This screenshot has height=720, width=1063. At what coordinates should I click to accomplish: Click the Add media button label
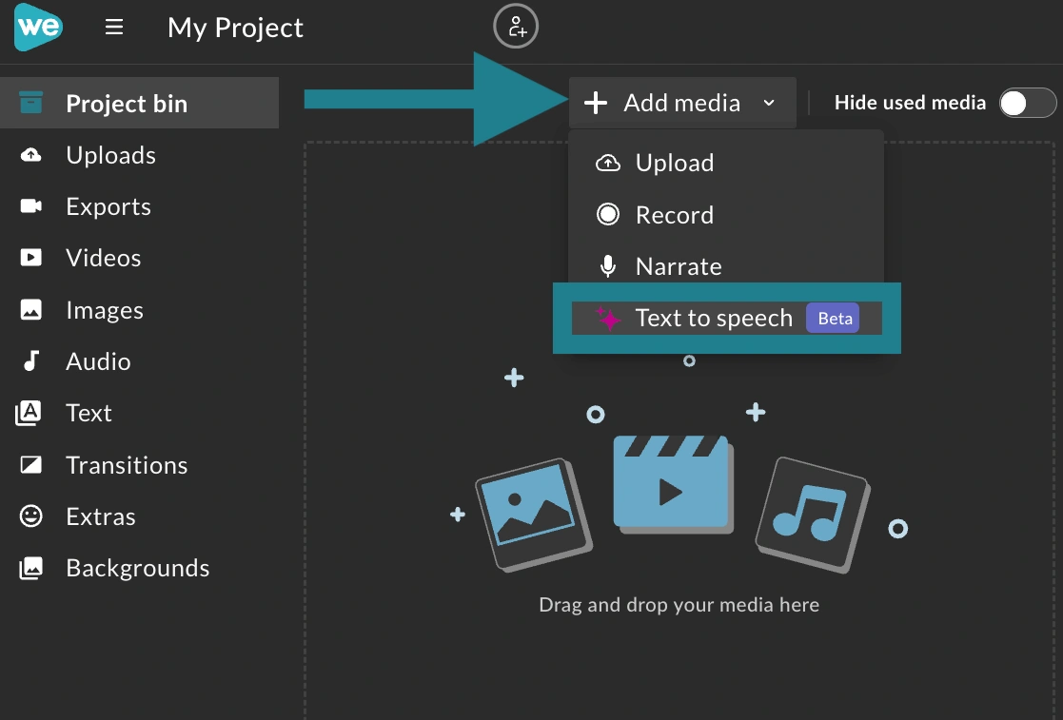[682, 103]
